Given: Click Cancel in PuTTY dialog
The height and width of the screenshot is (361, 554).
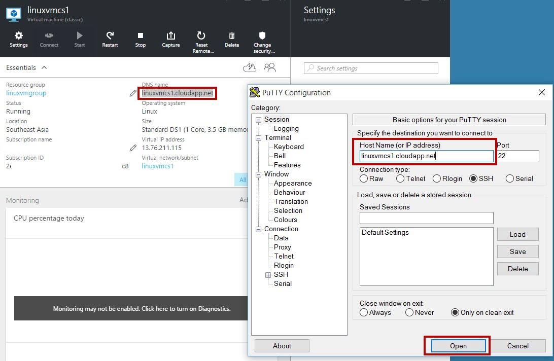Looking at the screenshot, I should [518, 346].
